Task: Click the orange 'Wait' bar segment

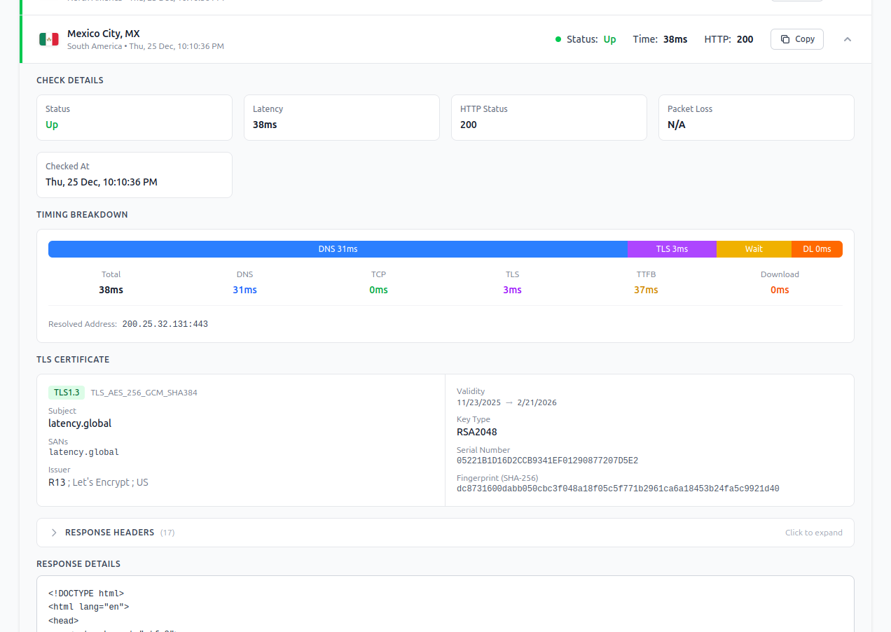Action: tap(754, 248)
